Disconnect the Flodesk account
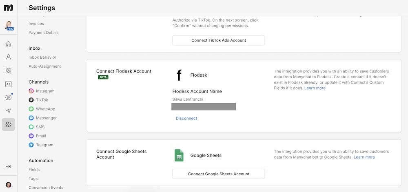Viewport: 408px width, 192px height. click(x=186, y=119)
